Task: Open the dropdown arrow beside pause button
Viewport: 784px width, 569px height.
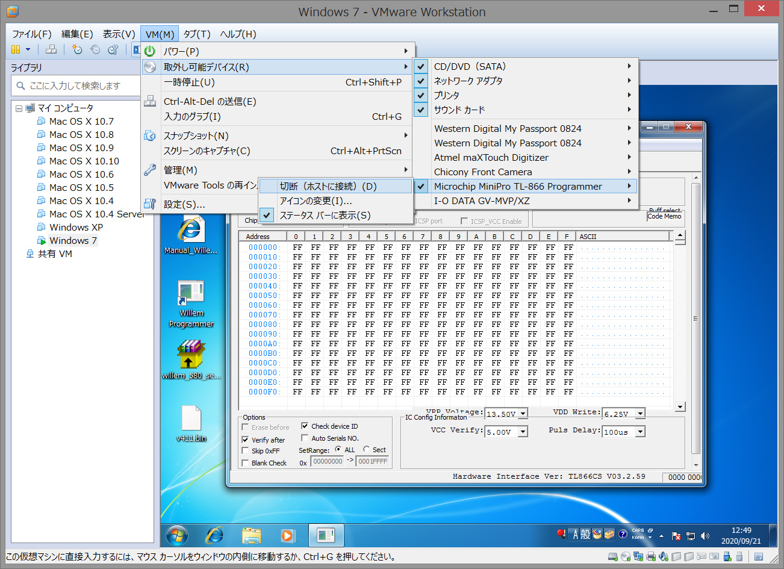Action: pyautogui.click(x=28, y=49)
